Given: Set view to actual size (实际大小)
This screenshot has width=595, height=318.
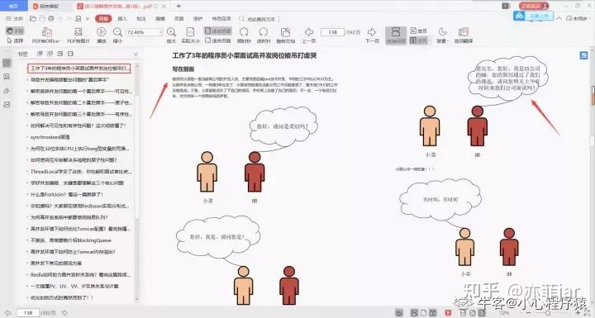Looking at the screenshot, I should pyautogui.click(x=190, y=36).
